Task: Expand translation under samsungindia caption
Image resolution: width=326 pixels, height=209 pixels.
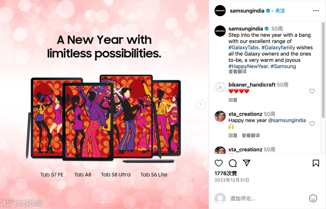Action: 238,72
